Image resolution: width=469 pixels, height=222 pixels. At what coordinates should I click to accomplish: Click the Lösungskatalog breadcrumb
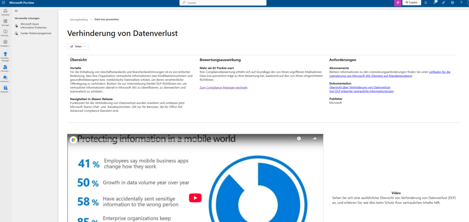[x=79, y=20]
